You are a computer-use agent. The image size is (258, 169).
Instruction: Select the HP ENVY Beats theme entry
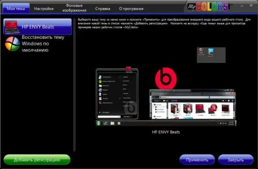tap(38, 27)
